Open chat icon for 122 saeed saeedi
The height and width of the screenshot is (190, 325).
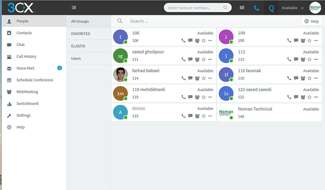click(296, 97)
